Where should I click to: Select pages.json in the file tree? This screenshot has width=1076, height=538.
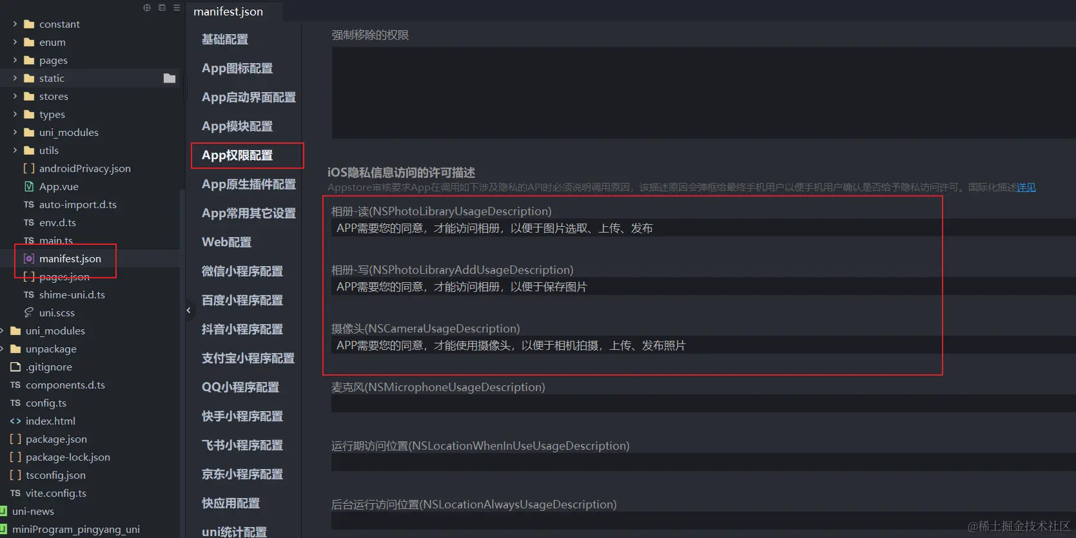pos(64,276)
